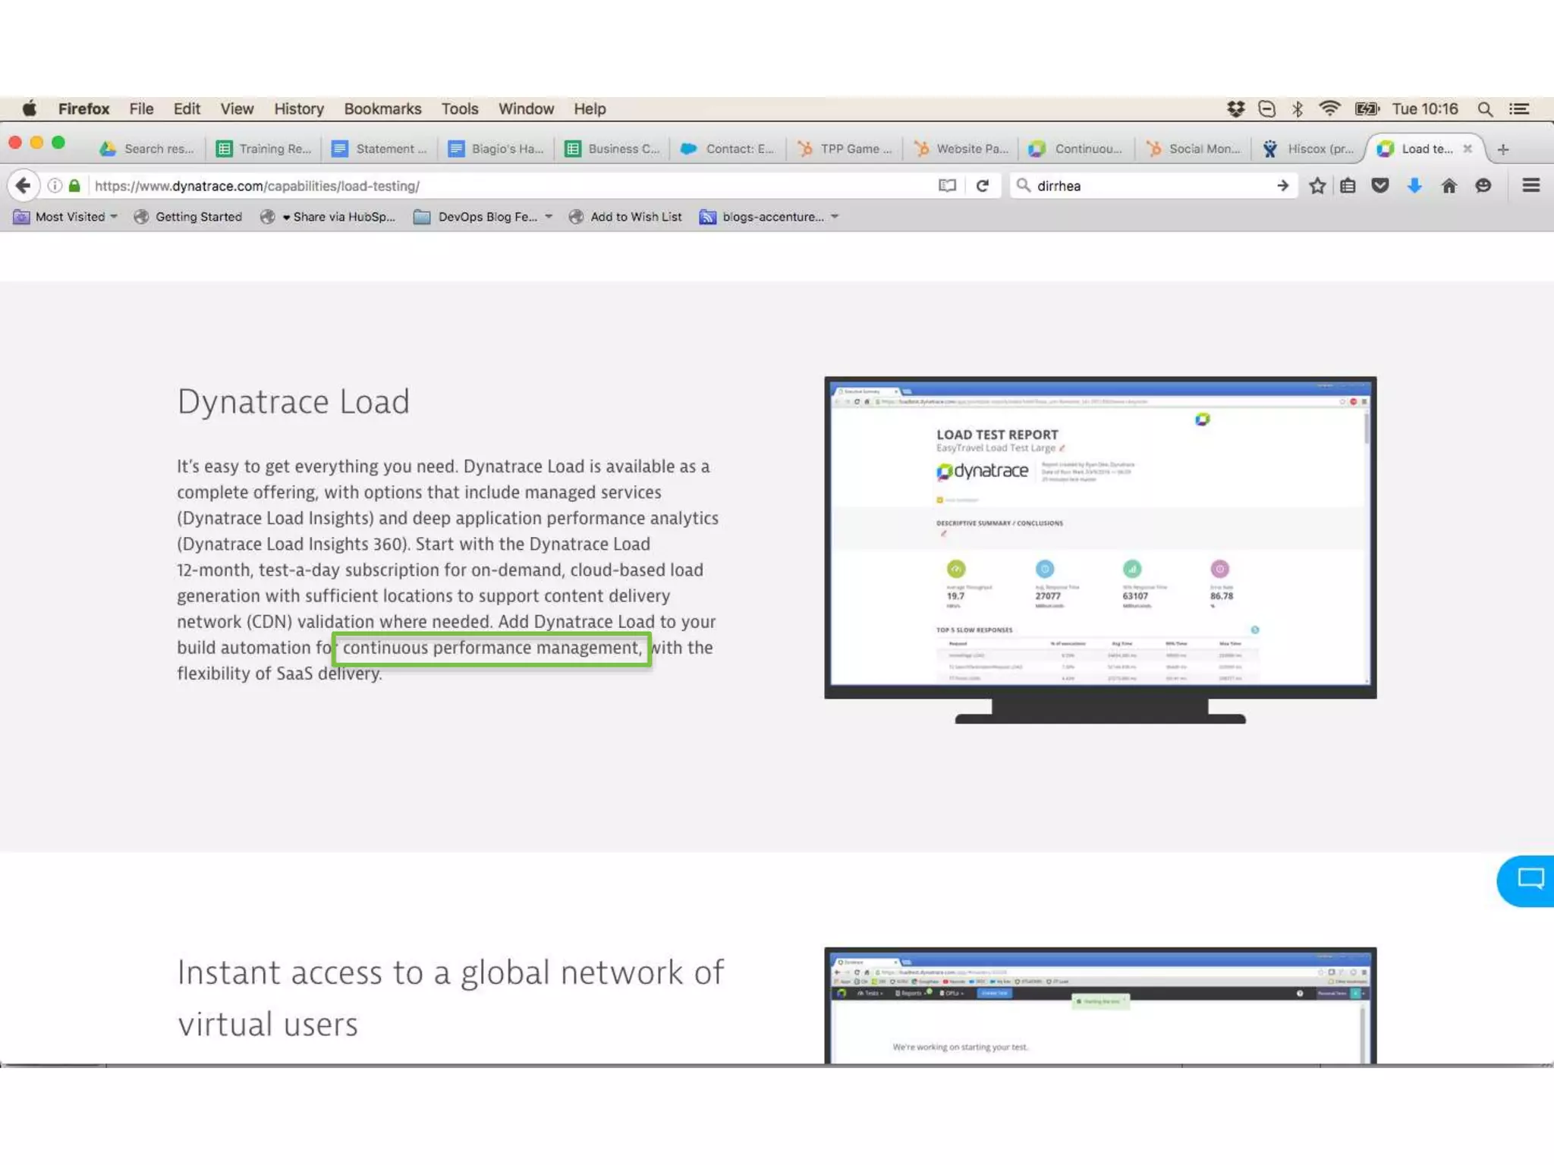Click the Instant access to global network heading
Screen dimensions: 1554x1165
tap(451, 998)
